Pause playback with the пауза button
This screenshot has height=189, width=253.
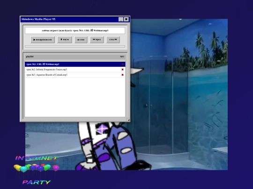point(65,40)
